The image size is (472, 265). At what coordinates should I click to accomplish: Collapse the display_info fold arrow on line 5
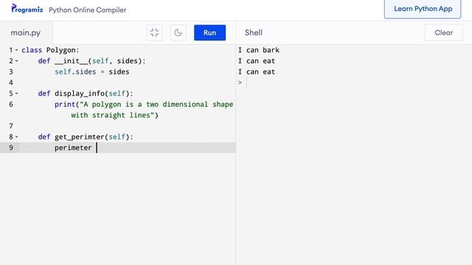[x=17, y=93]
